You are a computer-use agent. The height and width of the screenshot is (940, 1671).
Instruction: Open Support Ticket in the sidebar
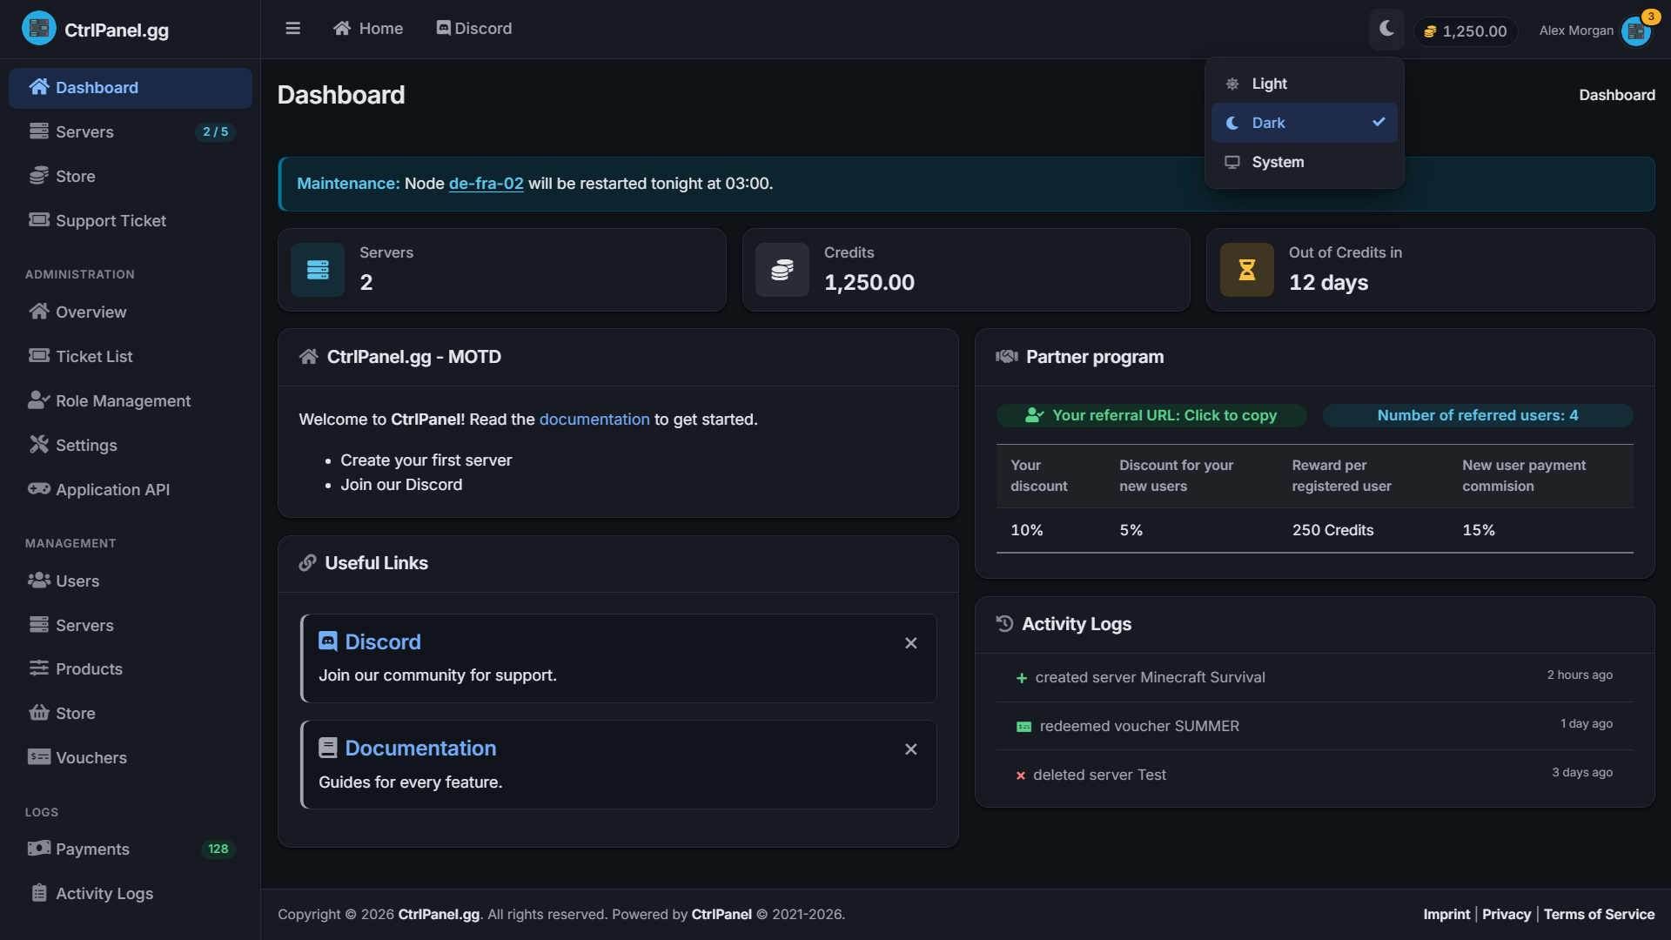131,221
